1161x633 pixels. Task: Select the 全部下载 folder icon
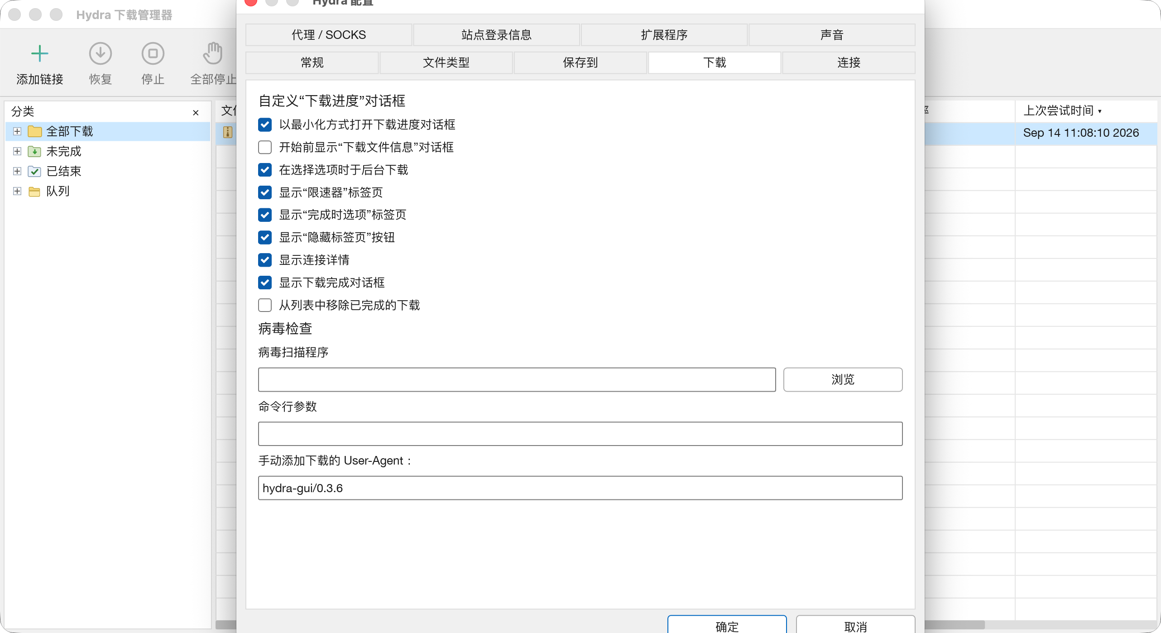pos(35,131)
